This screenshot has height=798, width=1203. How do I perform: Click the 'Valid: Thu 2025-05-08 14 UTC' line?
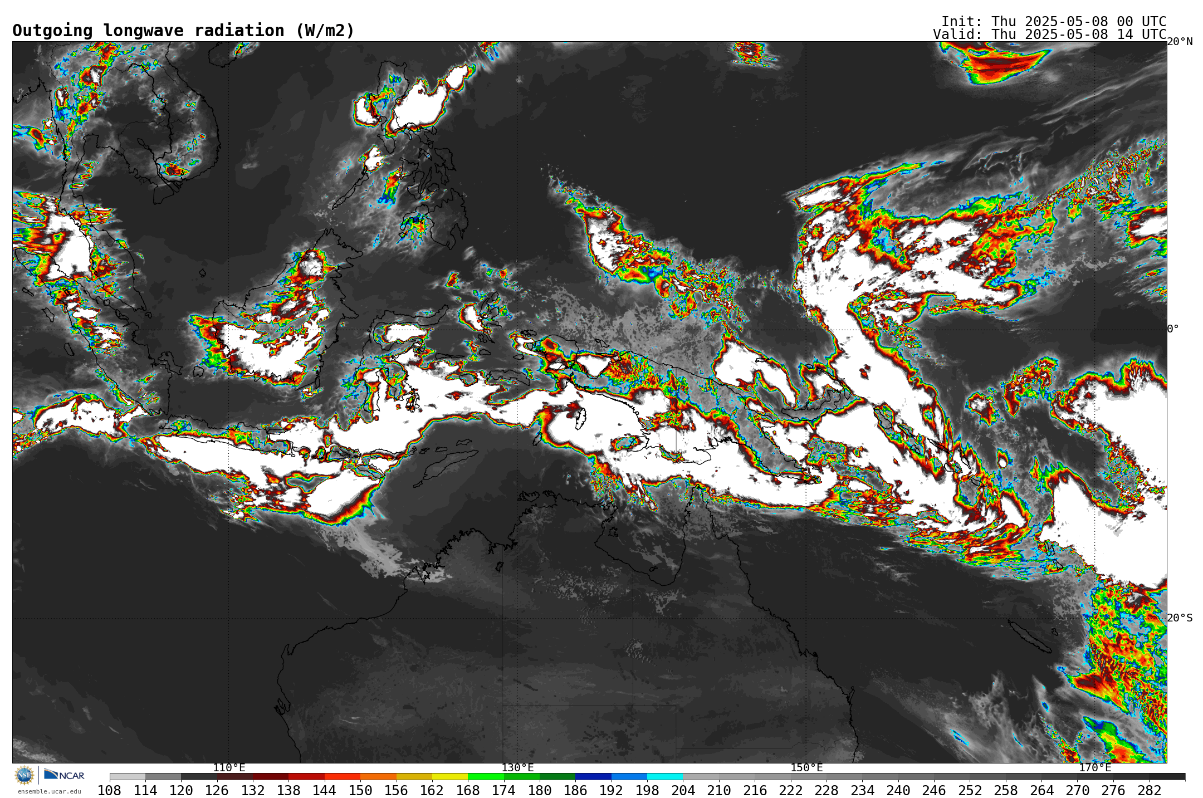[1050, 35]
